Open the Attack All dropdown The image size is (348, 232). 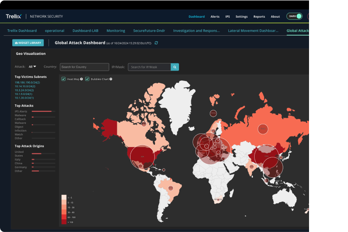33,66
